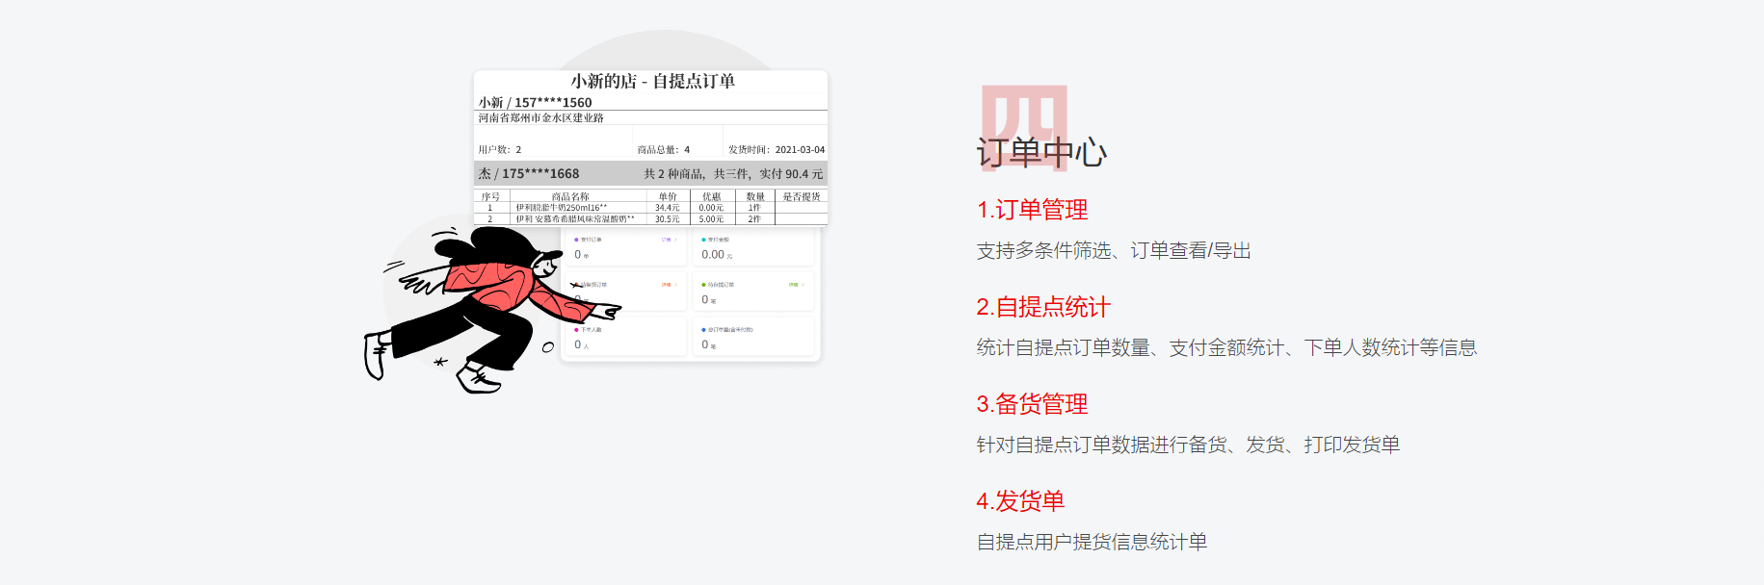Screen dimensions: 1764x585
Task: Click the address 河南省郑州市金水区建业路 in image
Action: click(x=541, y=118)
